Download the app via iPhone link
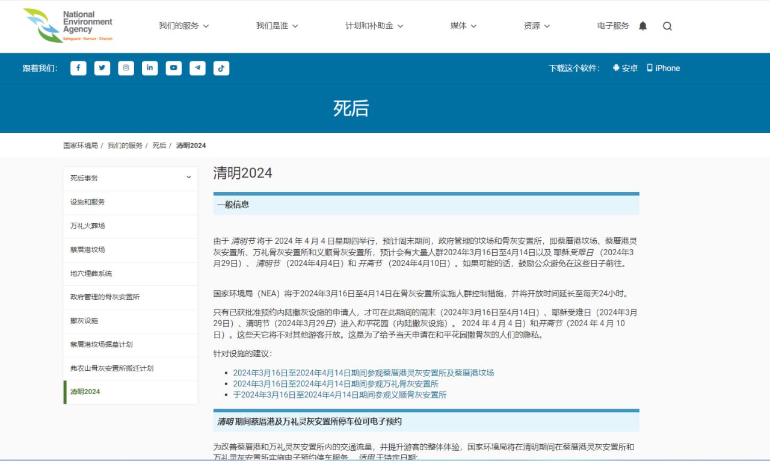The height and width of the screenshot is (461, 770). click(x=664, y=68)
